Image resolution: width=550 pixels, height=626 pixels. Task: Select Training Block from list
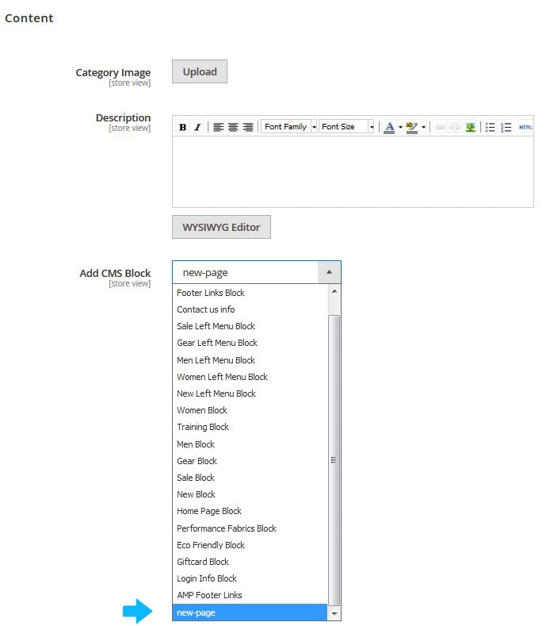(250, 427)
